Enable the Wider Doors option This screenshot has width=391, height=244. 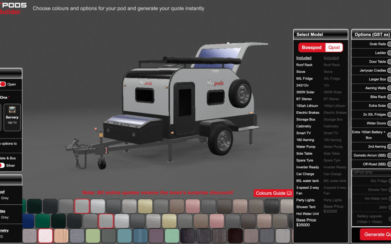(x=389, y=123)
